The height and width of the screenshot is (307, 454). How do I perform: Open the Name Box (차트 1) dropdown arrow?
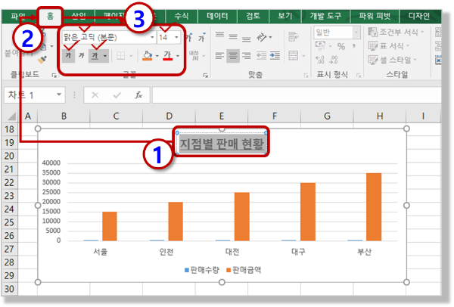(59, 95)
